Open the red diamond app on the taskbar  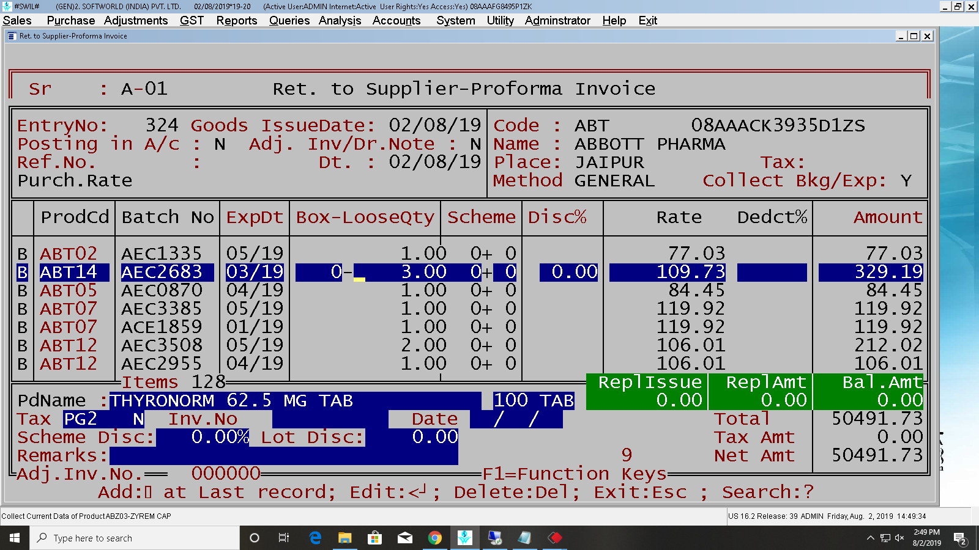pos(555,538)
